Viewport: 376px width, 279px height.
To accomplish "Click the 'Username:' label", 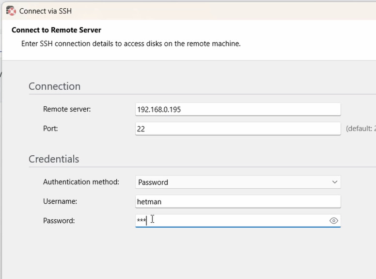I will 60,201.
